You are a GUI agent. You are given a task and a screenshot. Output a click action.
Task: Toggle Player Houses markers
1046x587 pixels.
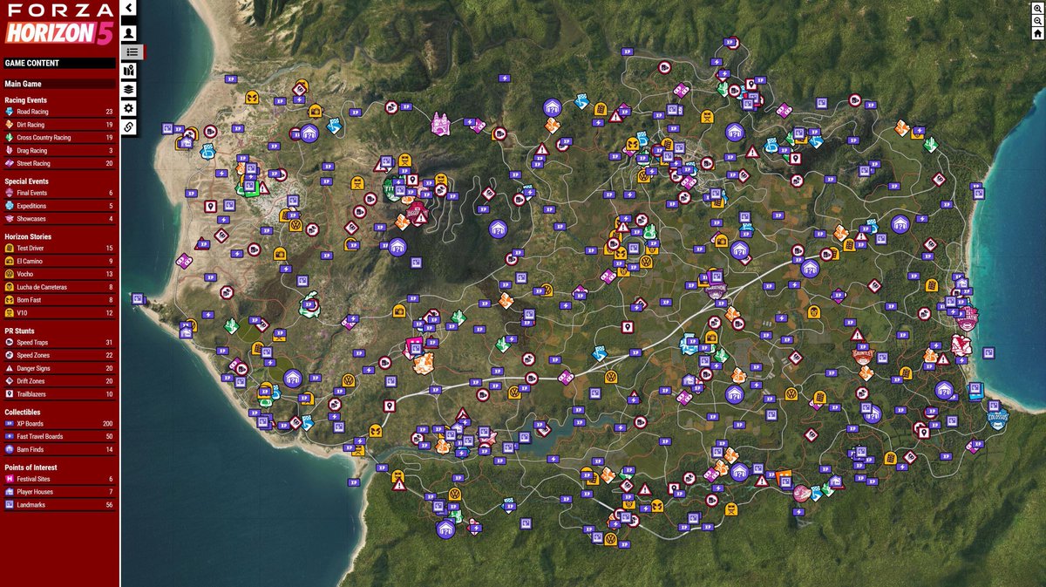click(x=59, y=492)
